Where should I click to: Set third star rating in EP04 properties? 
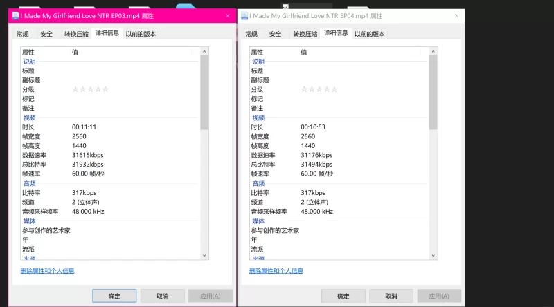[319, 89]
